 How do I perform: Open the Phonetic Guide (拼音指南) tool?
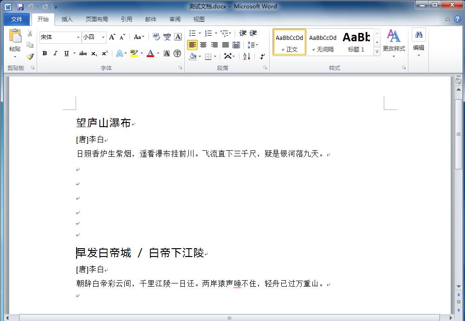[167, 37]
